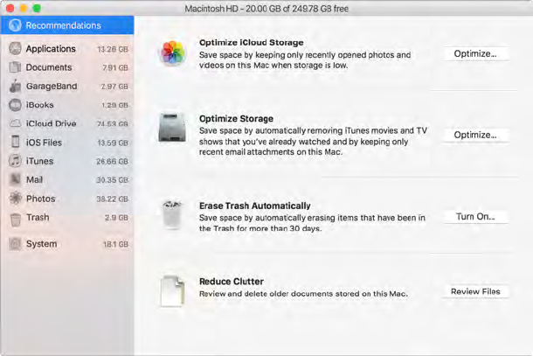
Task: Close the window with red button
Action: [10, 8]
